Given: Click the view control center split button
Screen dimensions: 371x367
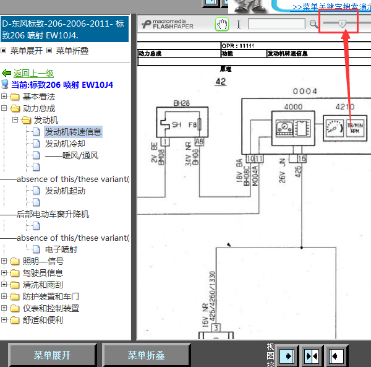Looking at the screenshot, I should click(312, 356).
